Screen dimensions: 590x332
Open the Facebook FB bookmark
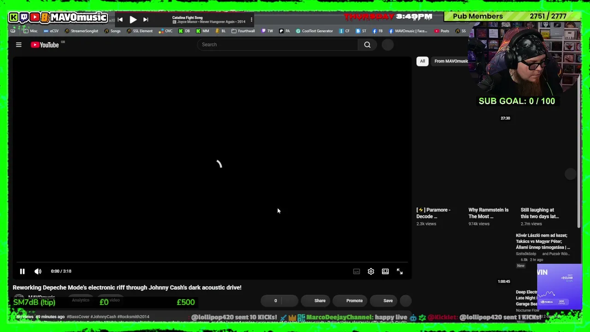click(378, 31)
